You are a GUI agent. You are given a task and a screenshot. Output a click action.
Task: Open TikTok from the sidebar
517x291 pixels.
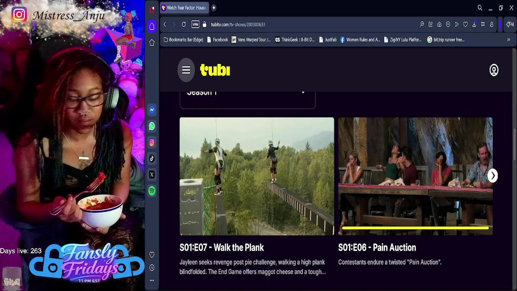click(152, 158)
